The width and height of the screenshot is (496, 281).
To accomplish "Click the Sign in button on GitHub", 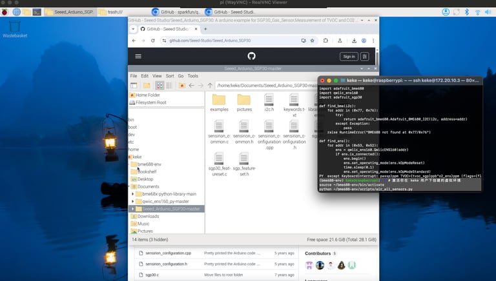I will [x=349, y=57].
